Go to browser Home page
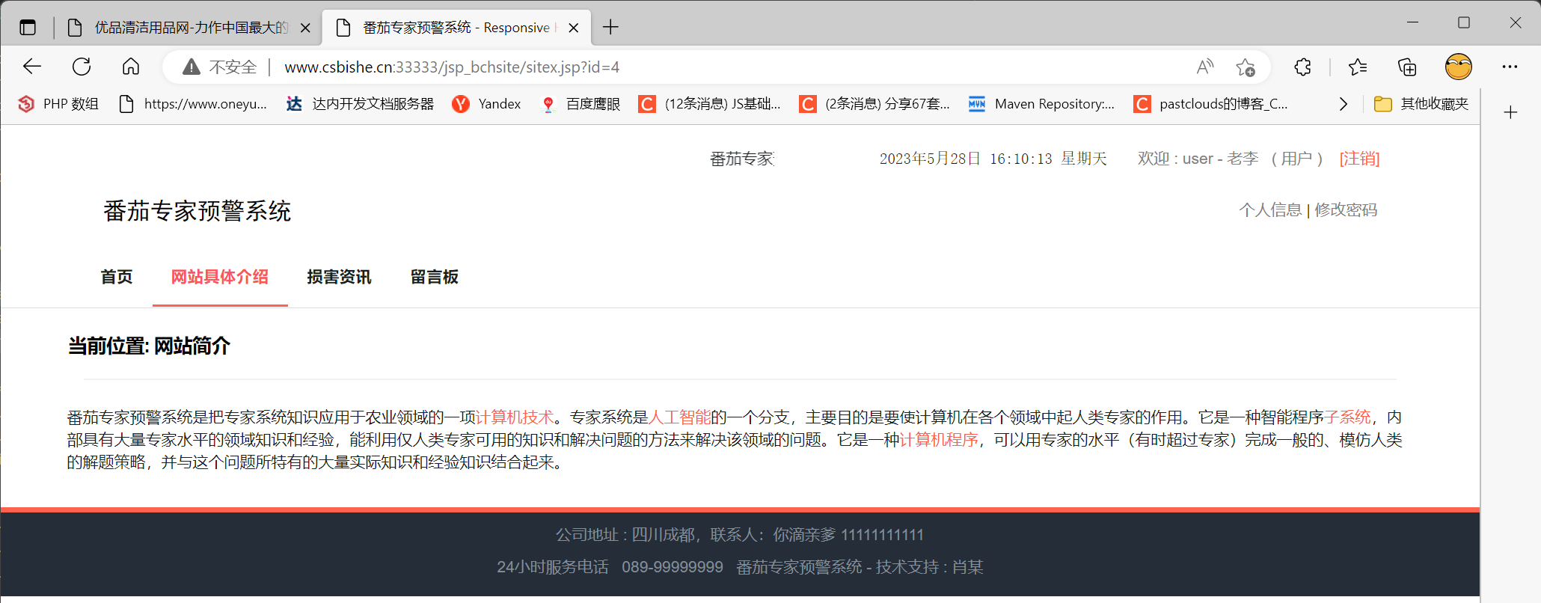The height and width of the screenshot is (603, 1541). [x=131, y=67]
